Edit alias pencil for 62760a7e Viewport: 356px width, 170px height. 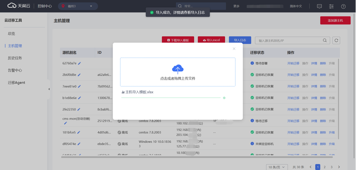click(x=79, y=63)
